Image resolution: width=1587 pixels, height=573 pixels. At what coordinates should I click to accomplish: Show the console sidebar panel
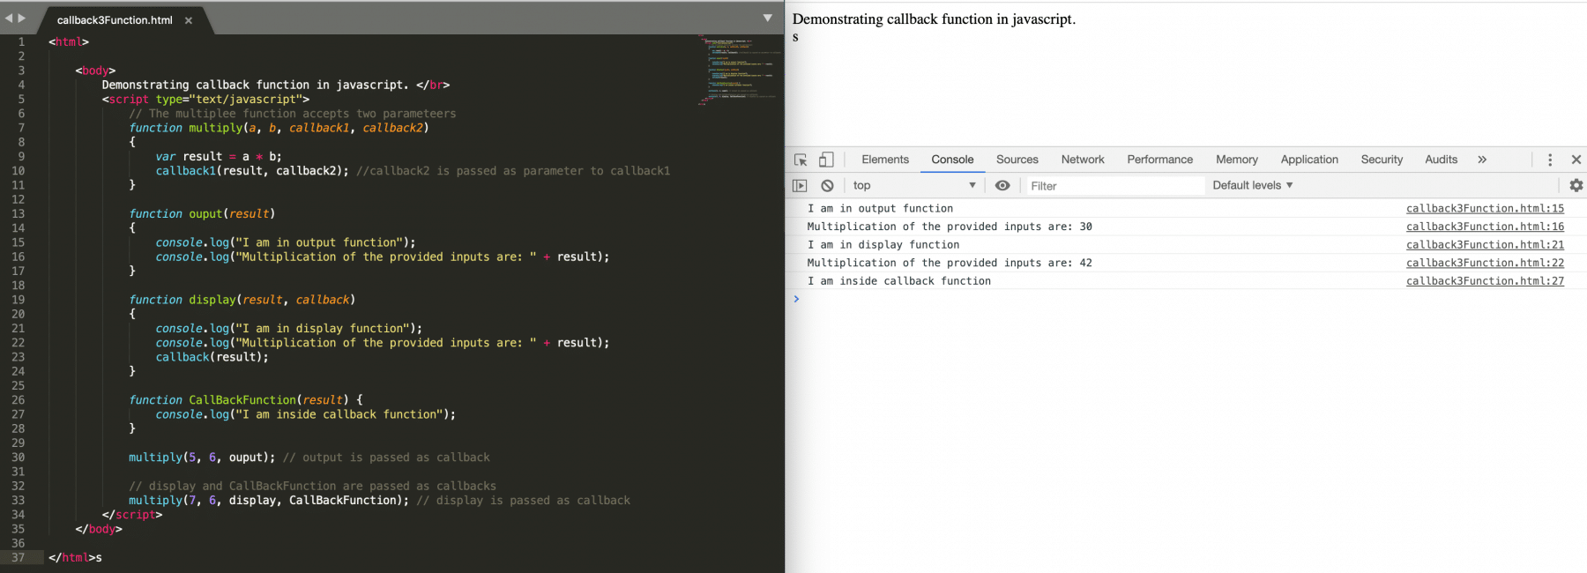click(x=800, y=185)
